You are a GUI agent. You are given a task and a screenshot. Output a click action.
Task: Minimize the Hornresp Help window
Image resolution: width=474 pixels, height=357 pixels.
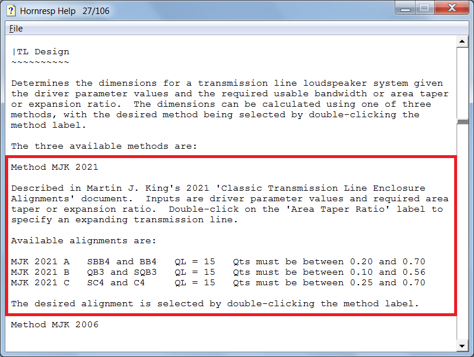point(405,8)
